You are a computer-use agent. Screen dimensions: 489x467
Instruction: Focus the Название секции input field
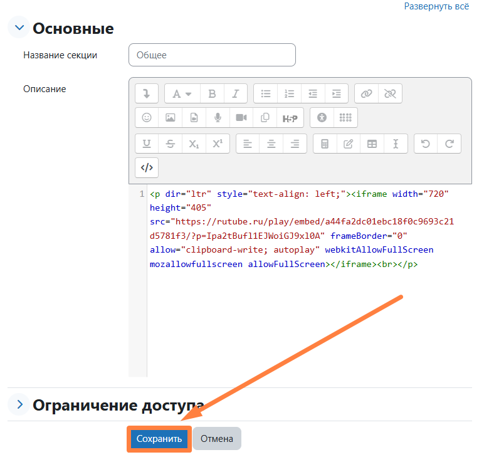tap(212, 55)
